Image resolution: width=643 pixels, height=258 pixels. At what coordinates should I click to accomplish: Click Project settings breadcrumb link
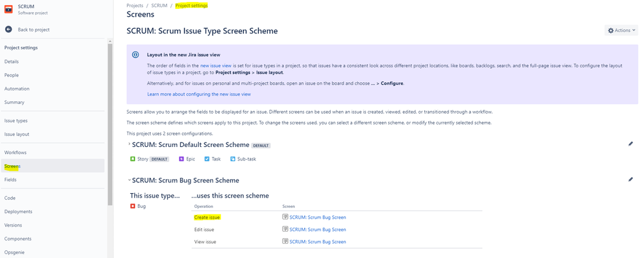coord(192,6)
